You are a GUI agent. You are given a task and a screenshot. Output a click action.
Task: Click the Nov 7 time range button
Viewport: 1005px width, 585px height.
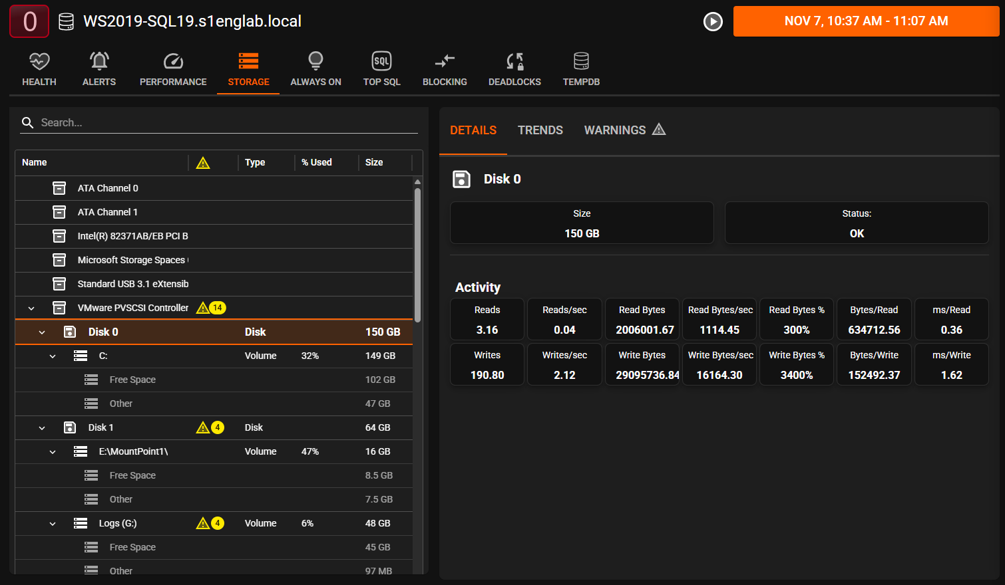point(866,21)
